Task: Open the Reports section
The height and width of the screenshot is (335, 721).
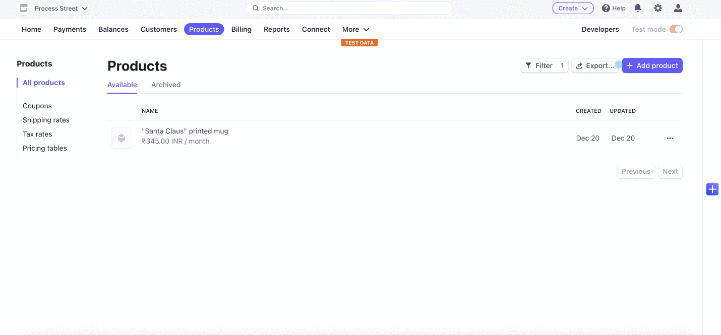Action: click(x=276, y=29)
